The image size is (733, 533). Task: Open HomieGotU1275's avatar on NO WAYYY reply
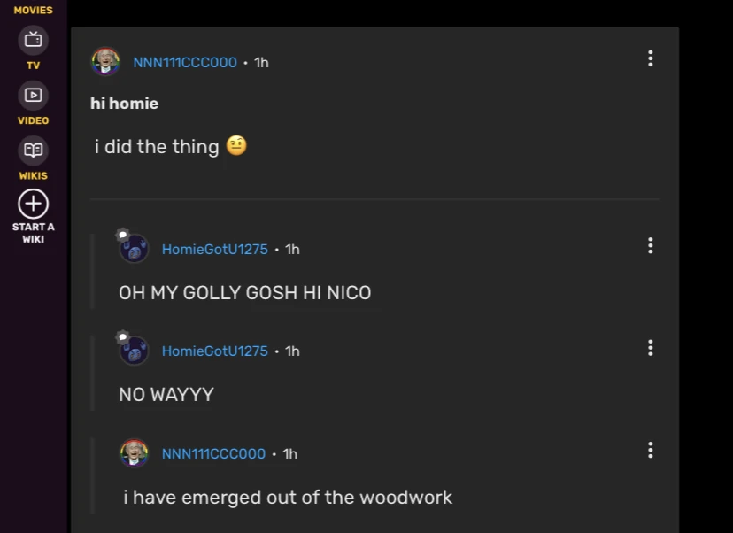pyautogui.click(x=134, y=351)
